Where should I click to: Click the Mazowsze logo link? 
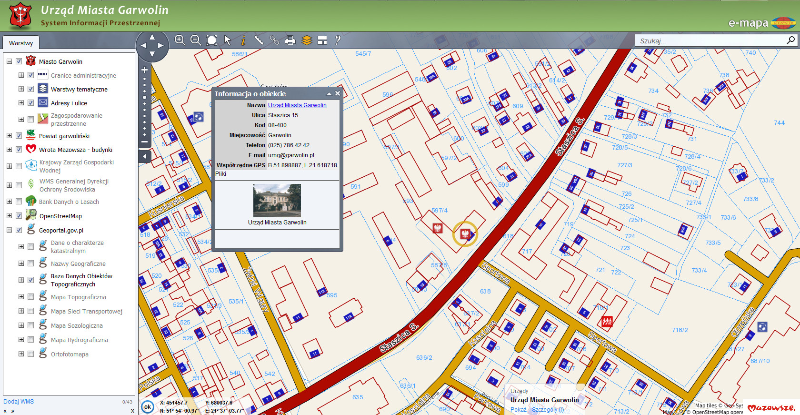[771, 407]
